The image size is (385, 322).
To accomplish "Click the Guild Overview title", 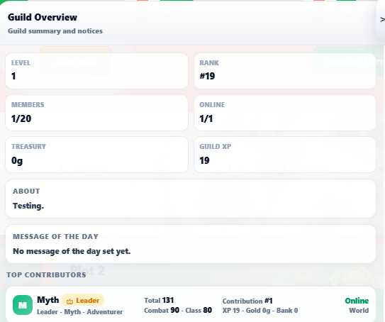I will (x=43, y=18).
